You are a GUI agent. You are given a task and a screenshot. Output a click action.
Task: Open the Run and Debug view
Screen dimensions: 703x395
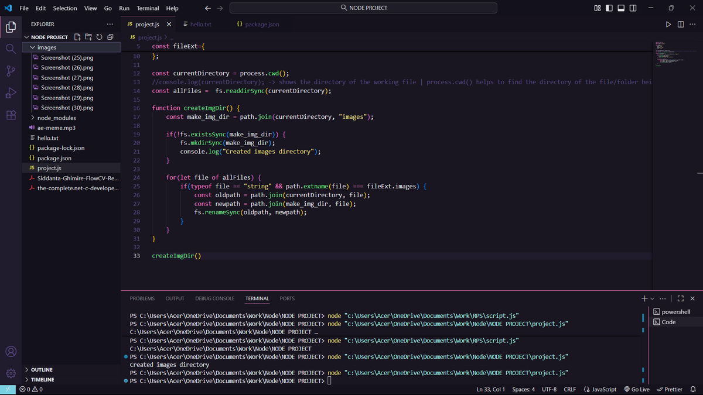click(11, 93)
